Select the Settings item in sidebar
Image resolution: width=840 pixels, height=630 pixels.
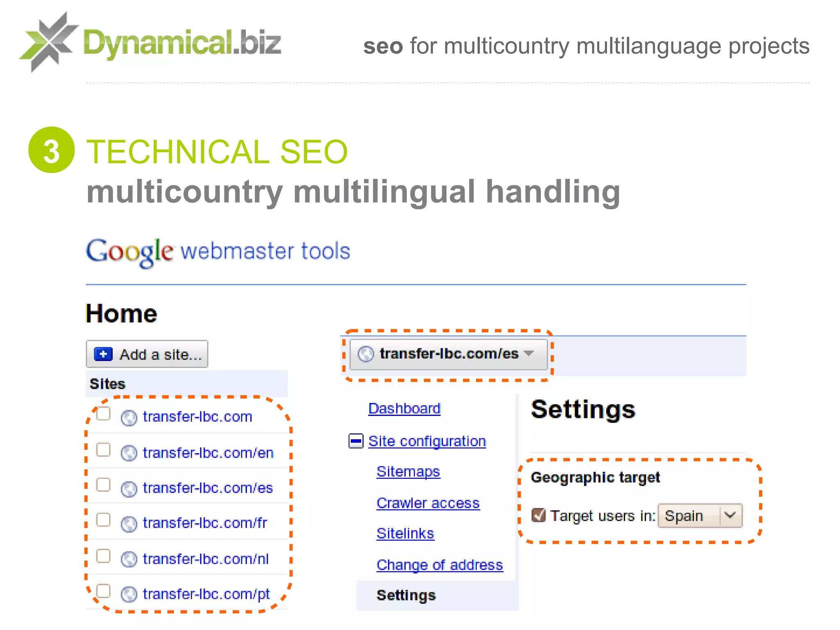(437, 595)
